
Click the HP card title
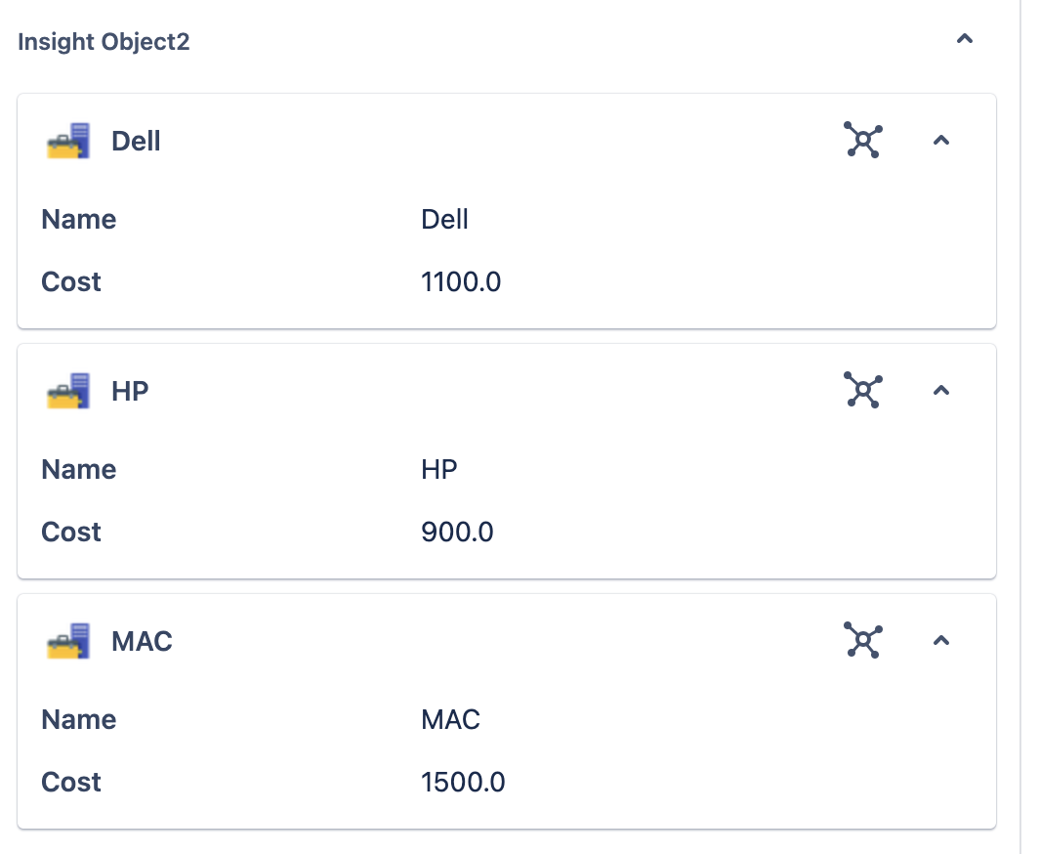[130, 392]
